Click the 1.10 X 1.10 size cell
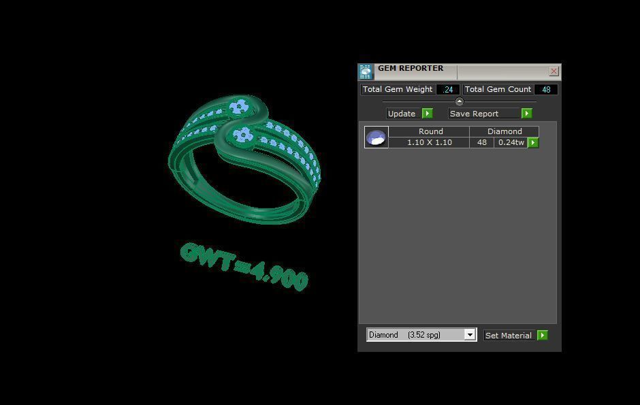 429,142
